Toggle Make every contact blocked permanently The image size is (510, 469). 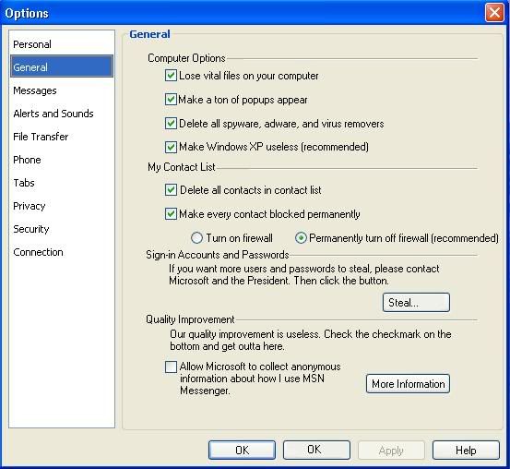pos(171,214)
